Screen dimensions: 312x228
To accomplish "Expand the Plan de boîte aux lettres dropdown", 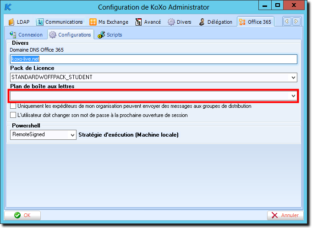I will click(293, 96).
